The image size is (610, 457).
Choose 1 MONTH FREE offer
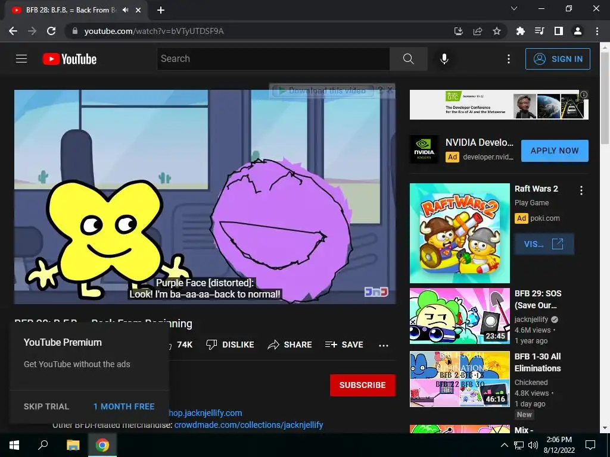124,406
